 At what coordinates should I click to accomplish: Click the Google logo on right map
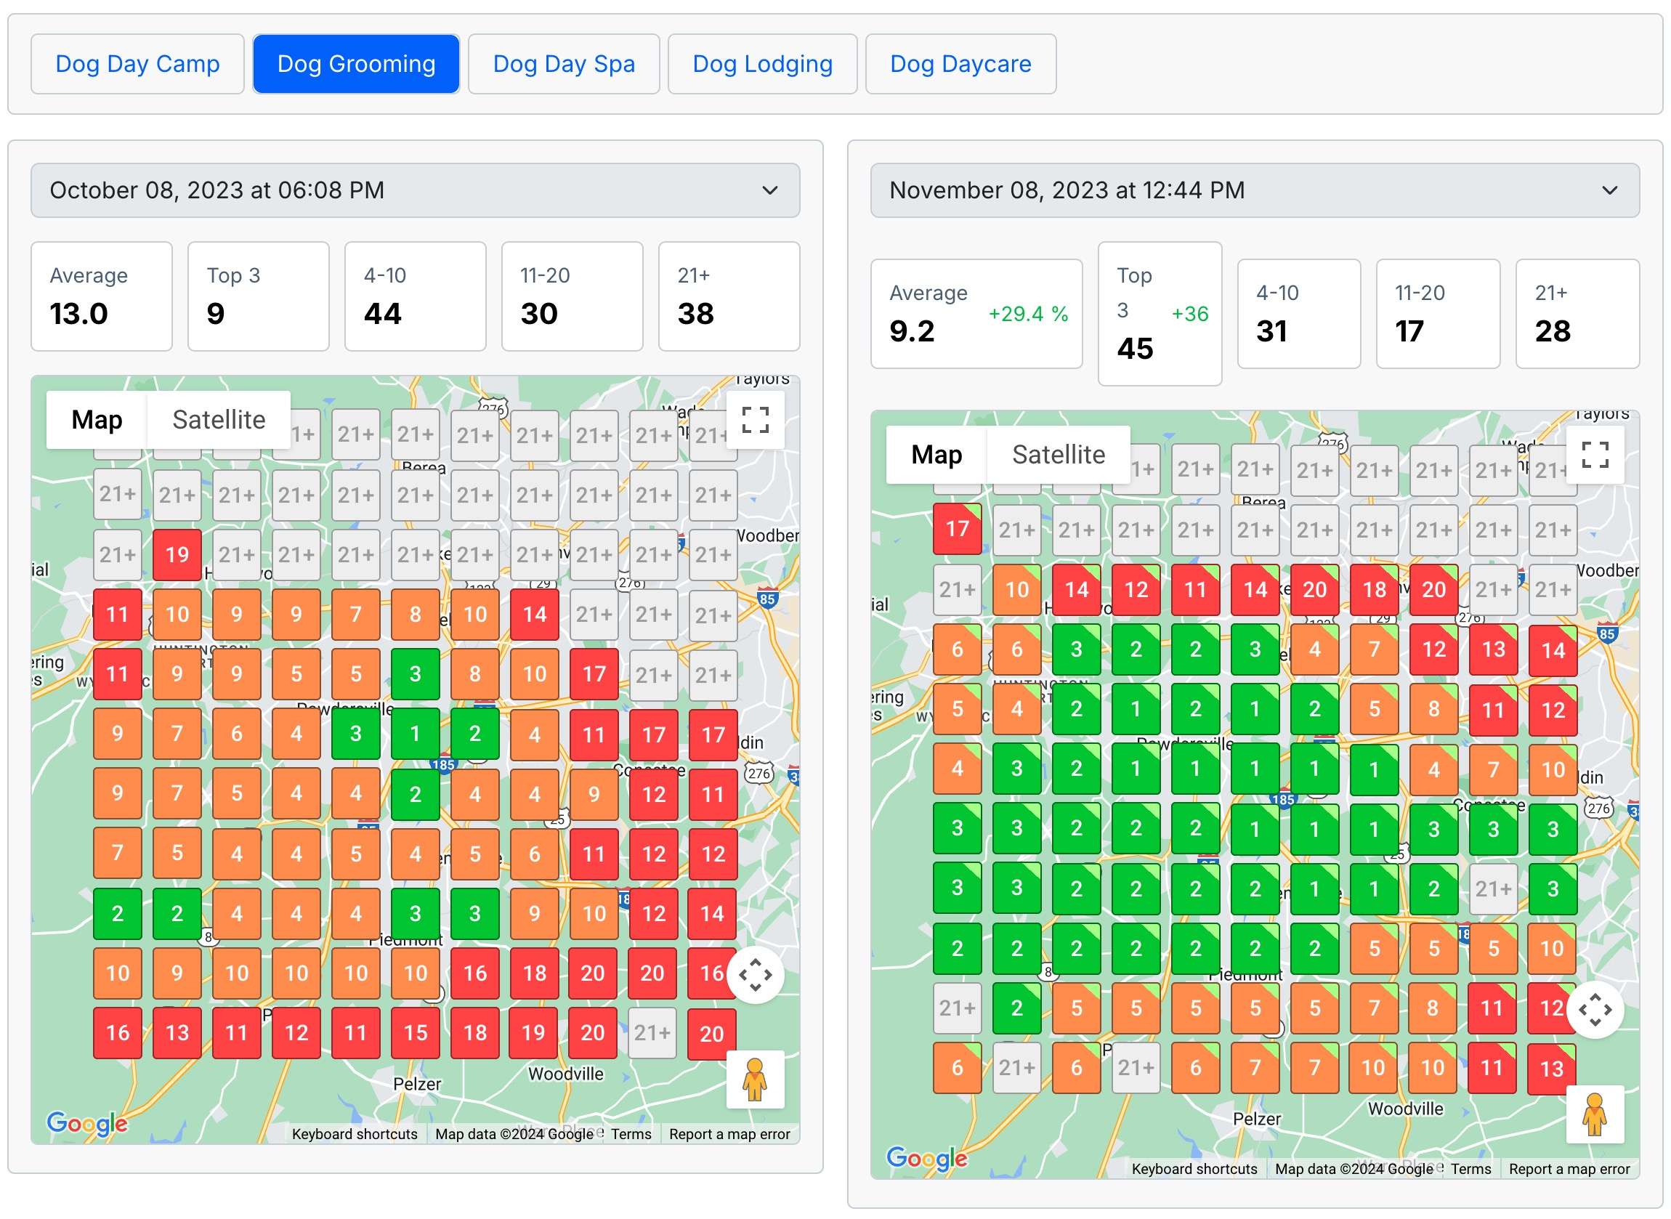click(x=926, y=1158)
